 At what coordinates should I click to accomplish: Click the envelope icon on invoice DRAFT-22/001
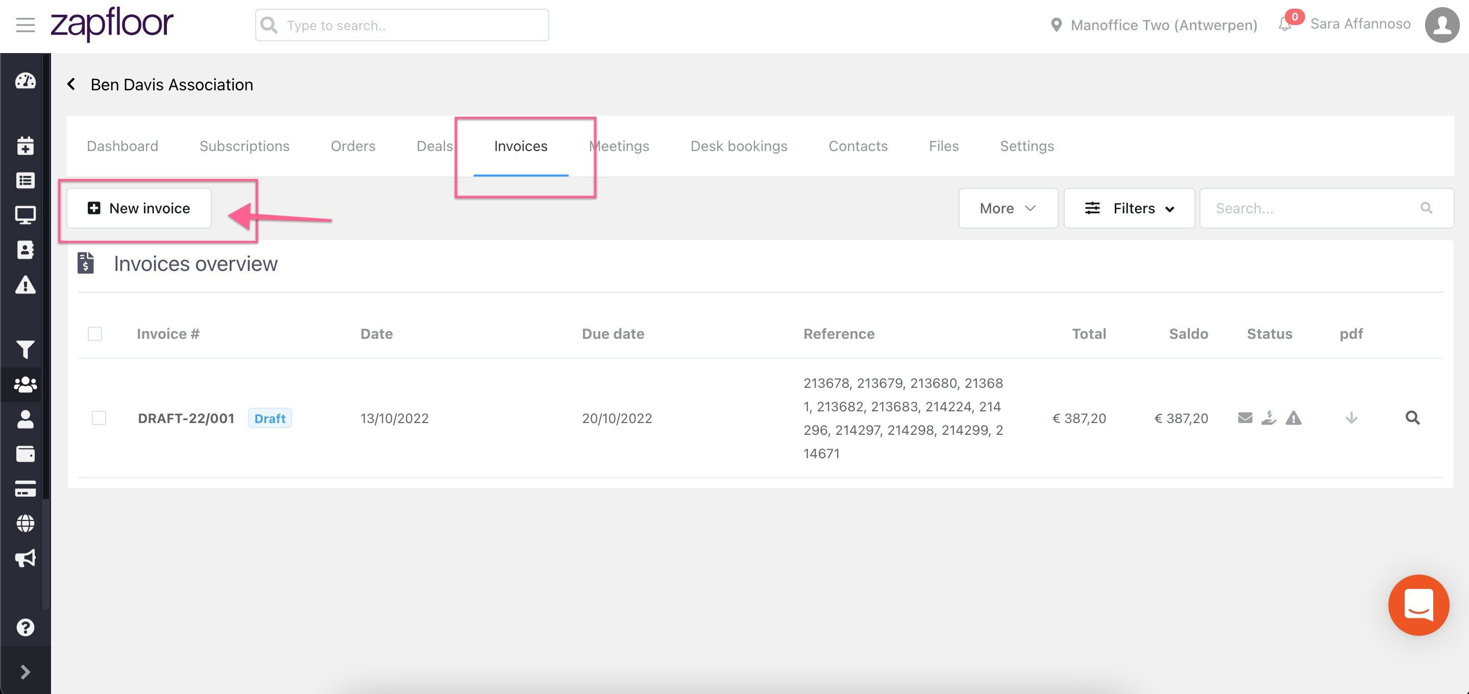(x=1245, y=418)
